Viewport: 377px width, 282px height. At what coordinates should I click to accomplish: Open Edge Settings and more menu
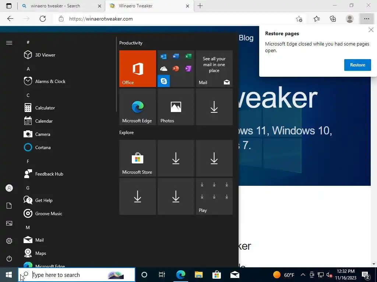(366, 19)
